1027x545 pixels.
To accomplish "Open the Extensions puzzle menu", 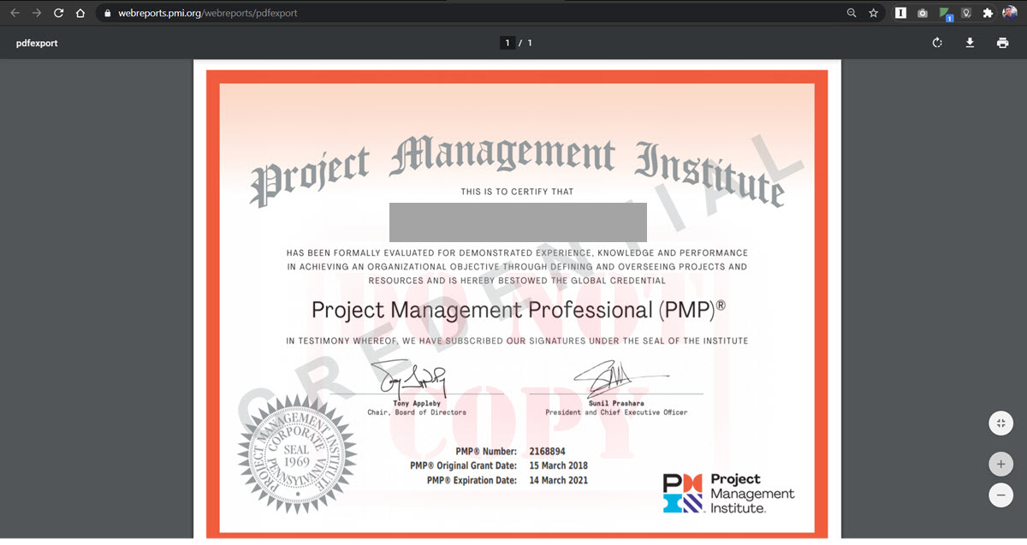I will (x=988, y=13).
